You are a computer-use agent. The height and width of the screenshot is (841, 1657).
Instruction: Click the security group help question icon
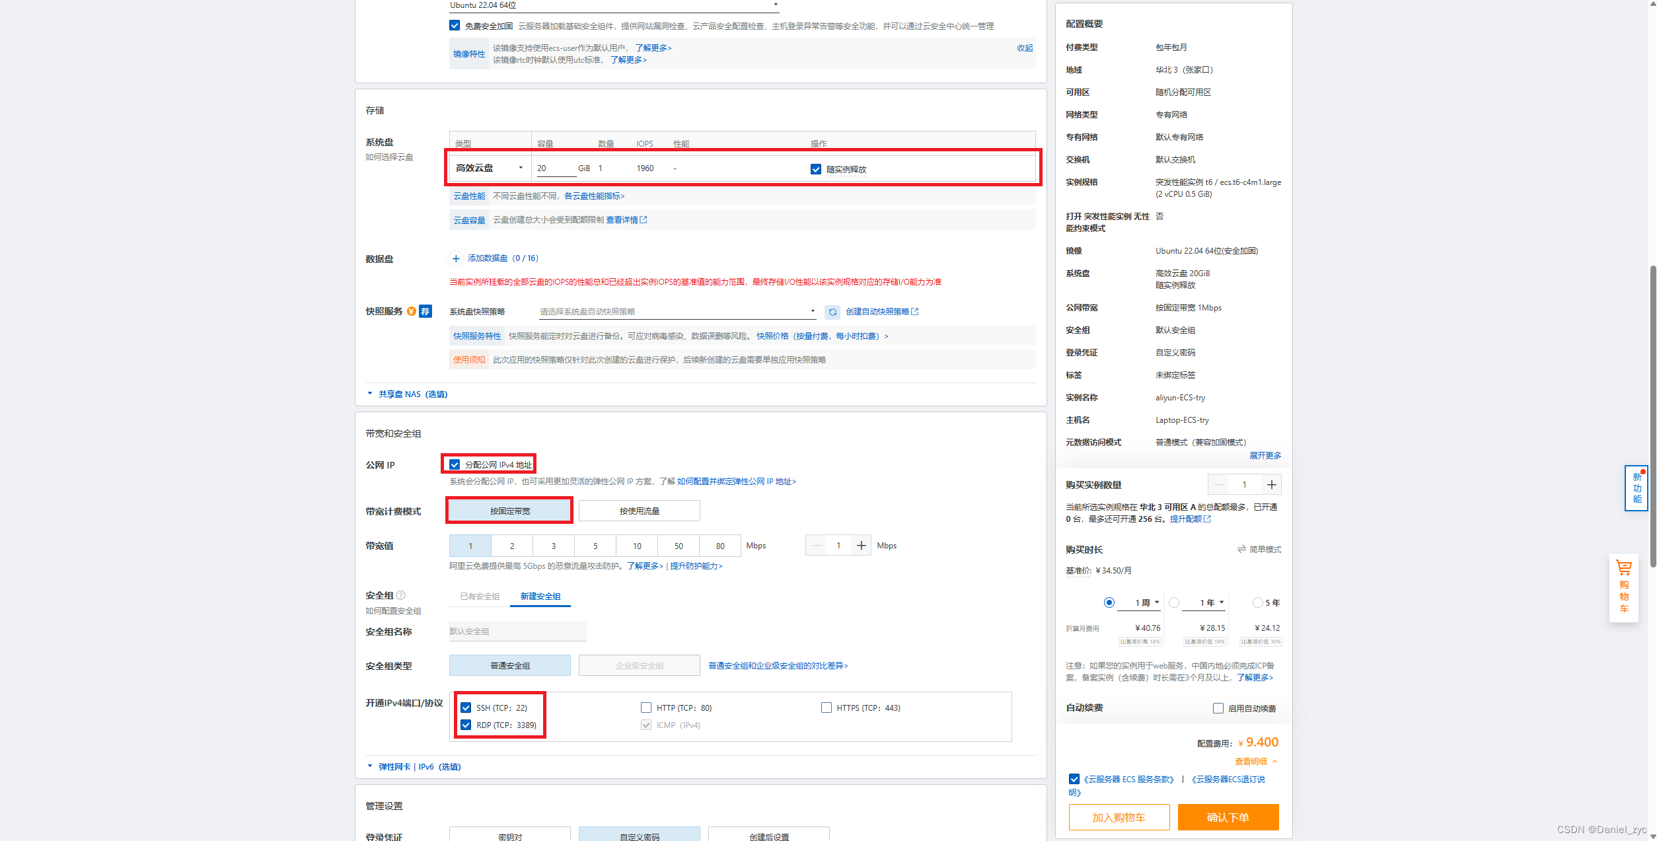[x=401, y=595]
